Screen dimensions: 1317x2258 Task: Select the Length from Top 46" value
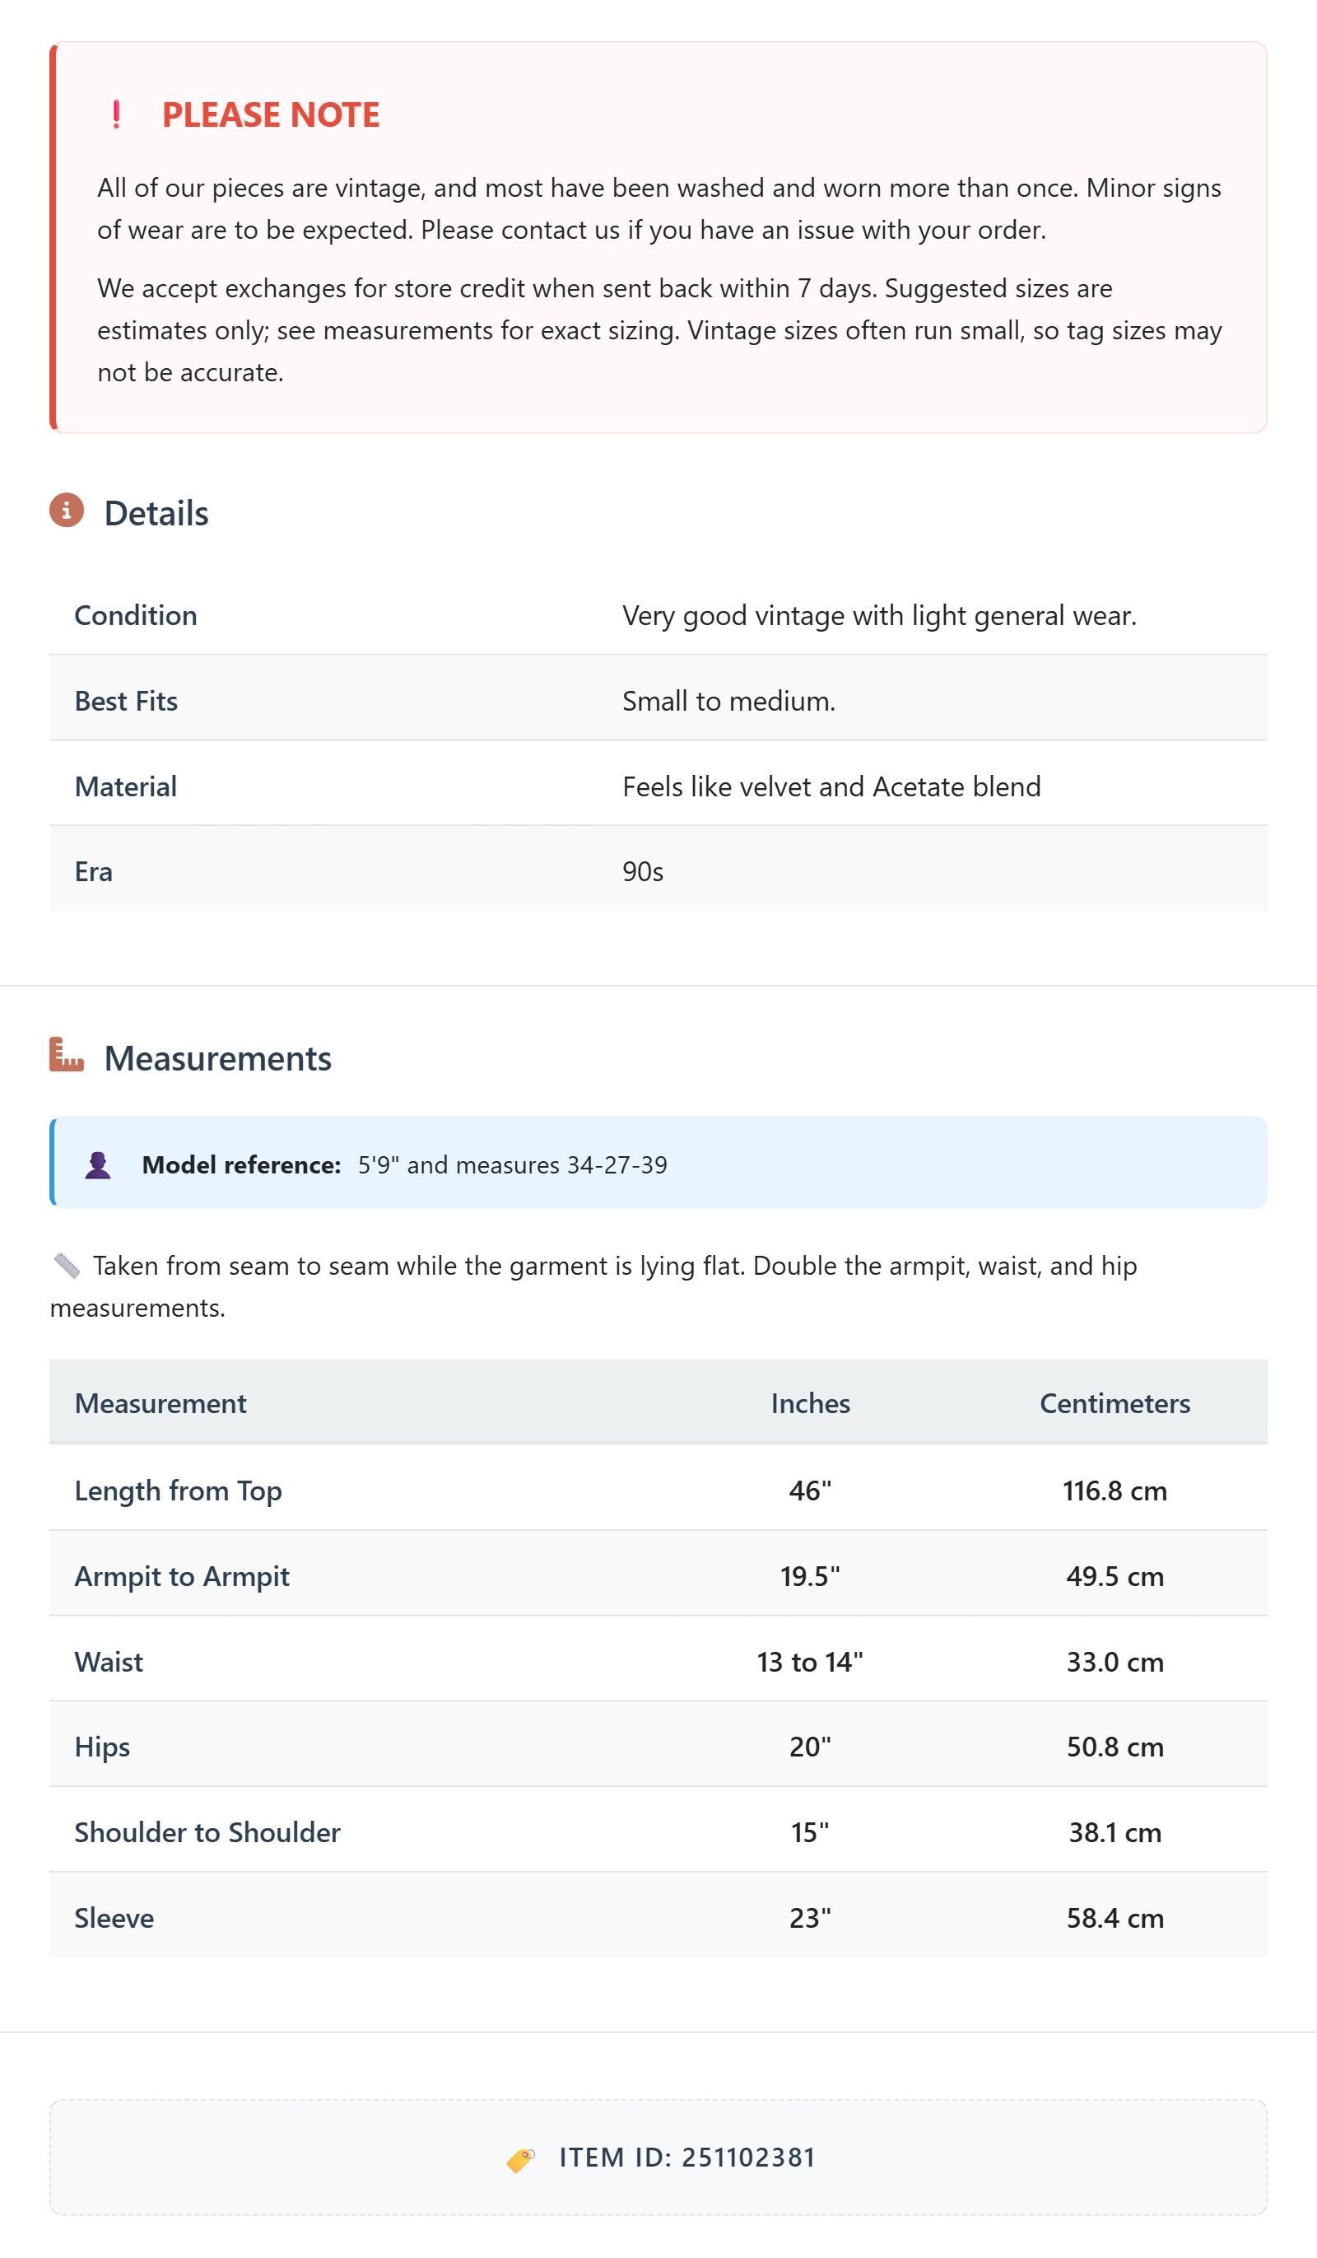pos(810,1491)
